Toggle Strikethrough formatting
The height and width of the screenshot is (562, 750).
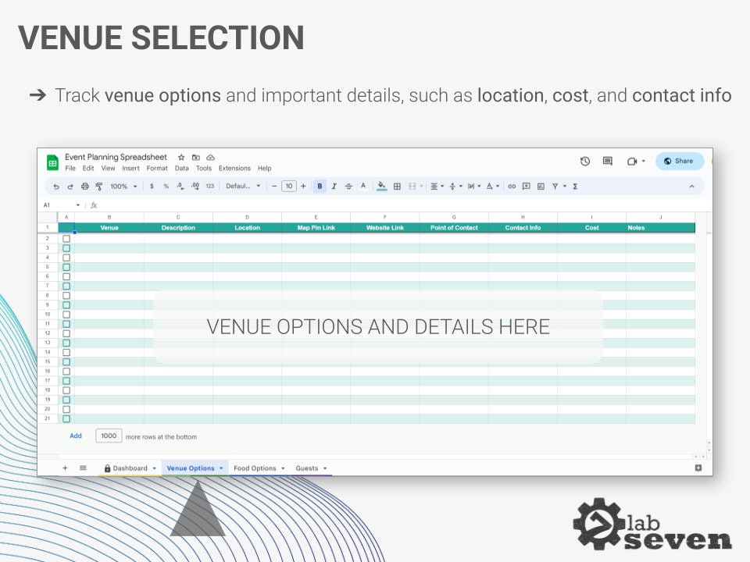pos(348,187)
